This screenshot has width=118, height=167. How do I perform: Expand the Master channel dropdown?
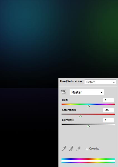pos(87,92)
